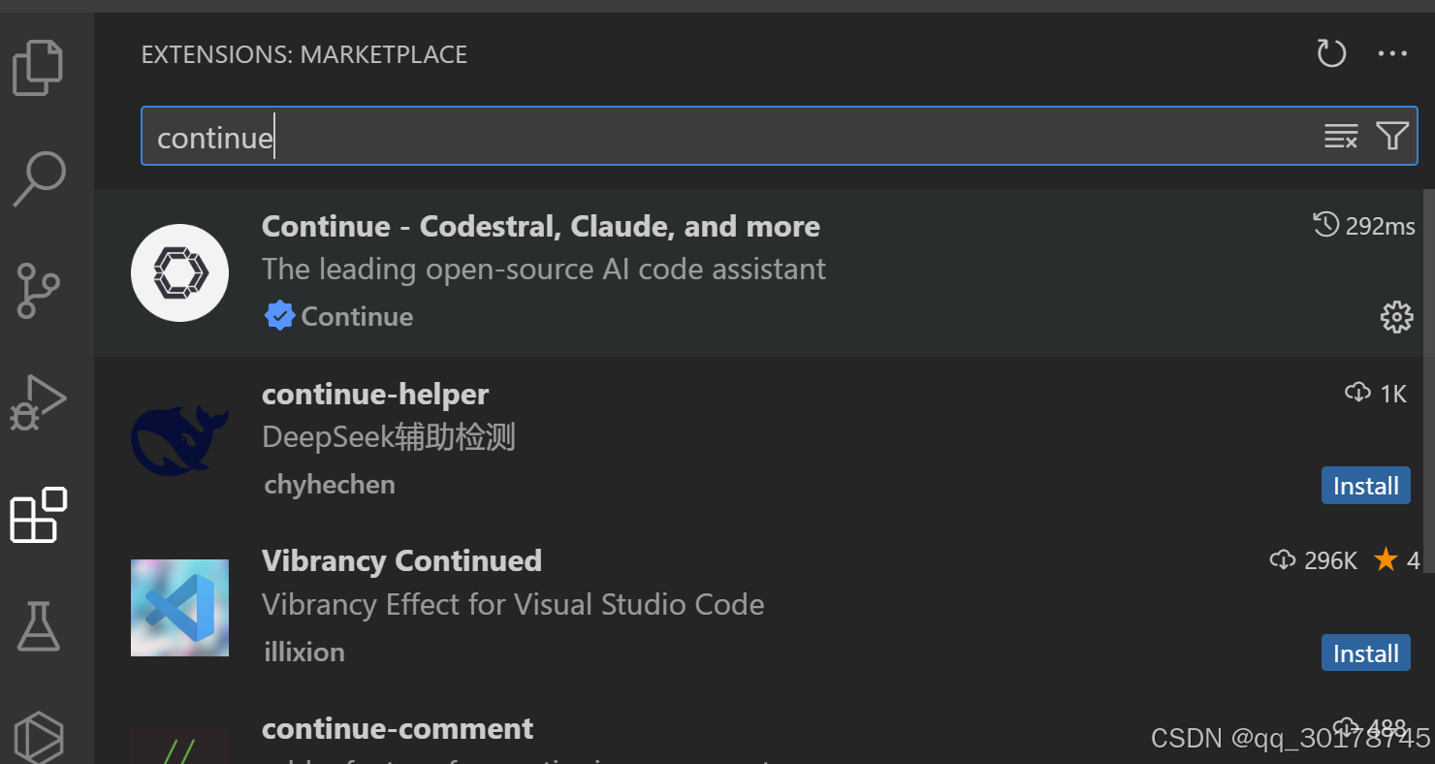Select the continue-helper extension title
This screenshot has width=1435, height=764.
point(375,394)
